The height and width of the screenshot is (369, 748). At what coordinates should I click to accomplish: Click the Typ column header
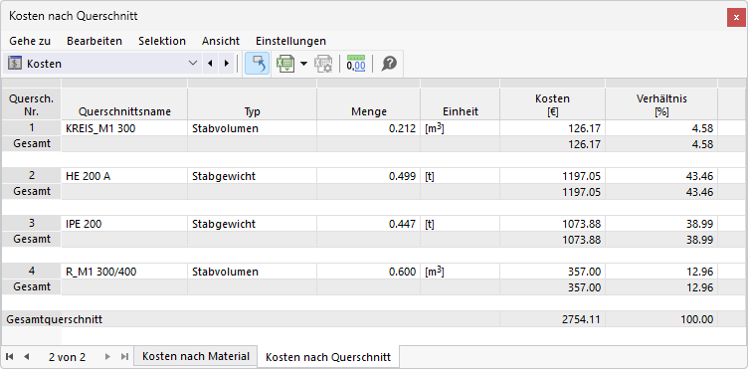click(253, 103)
